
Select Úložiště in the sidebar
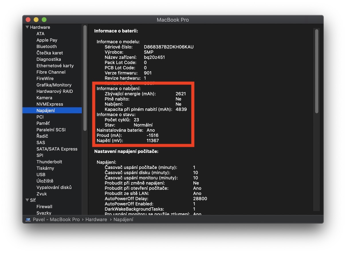point(45,181)
